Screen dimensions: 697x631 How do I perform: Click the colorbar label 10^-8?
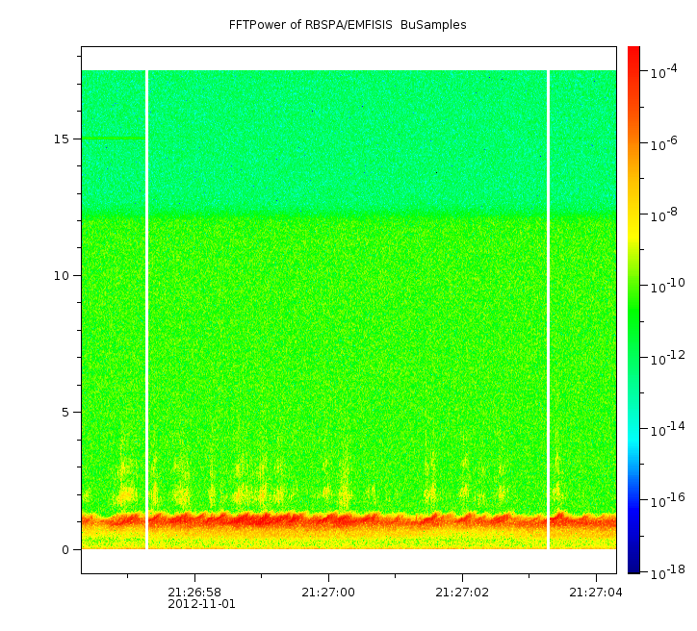(664, 215)
